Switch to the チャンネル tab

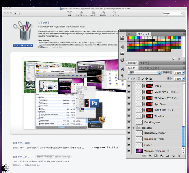coord(146,68)
